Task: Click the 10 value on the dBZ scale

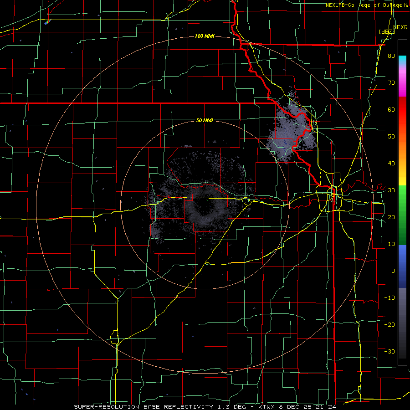Action: (391, 244)
